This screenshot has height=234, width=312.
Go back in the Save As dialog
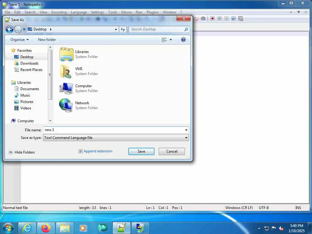(9, 30)
